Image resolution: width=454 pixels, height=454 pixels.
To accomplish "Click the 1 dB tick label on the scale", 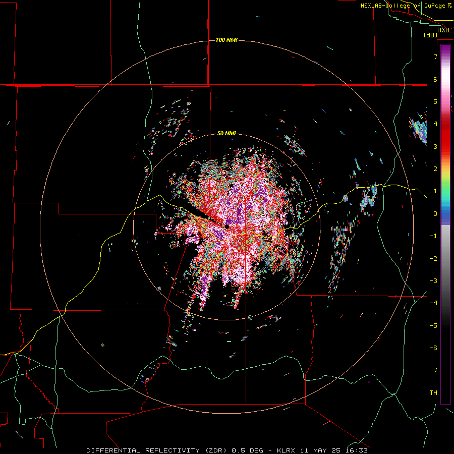I will coord(435,191).
